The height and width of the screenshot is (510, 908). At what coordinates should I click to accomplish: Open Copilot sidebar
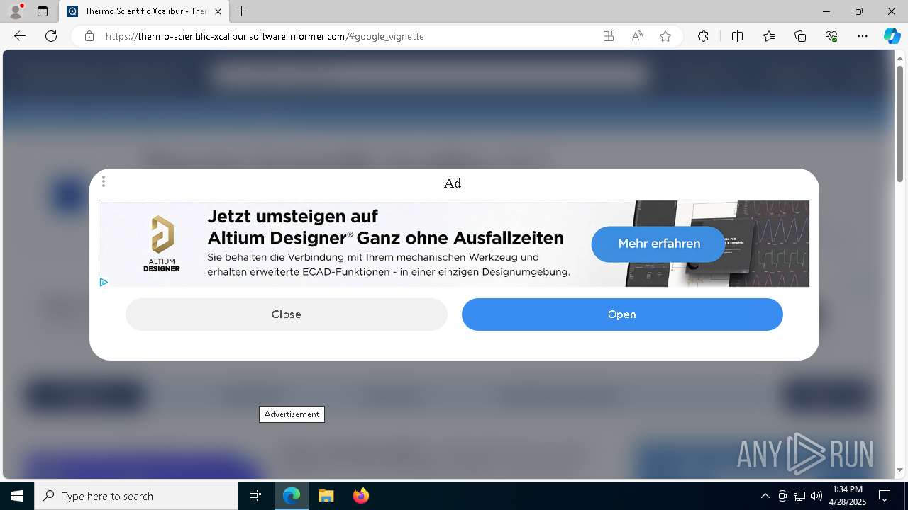[x=892, y=36]
